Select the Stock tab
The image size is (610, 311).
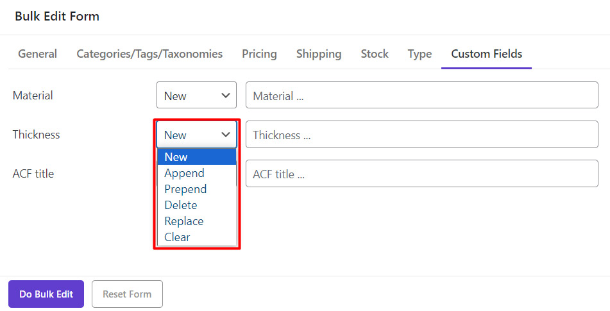[375, 54]
